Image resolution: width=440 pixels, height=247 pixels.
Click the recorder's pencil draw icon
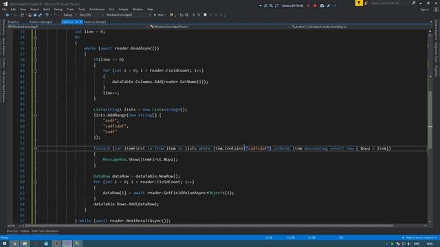point(329,5)
